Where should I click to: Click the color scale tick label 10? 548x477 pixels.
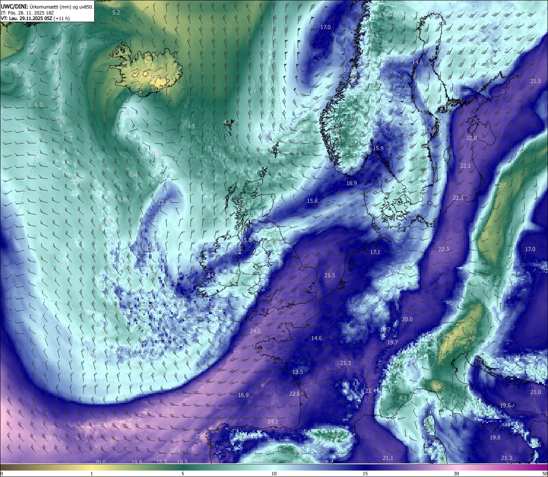coord(274,474)
